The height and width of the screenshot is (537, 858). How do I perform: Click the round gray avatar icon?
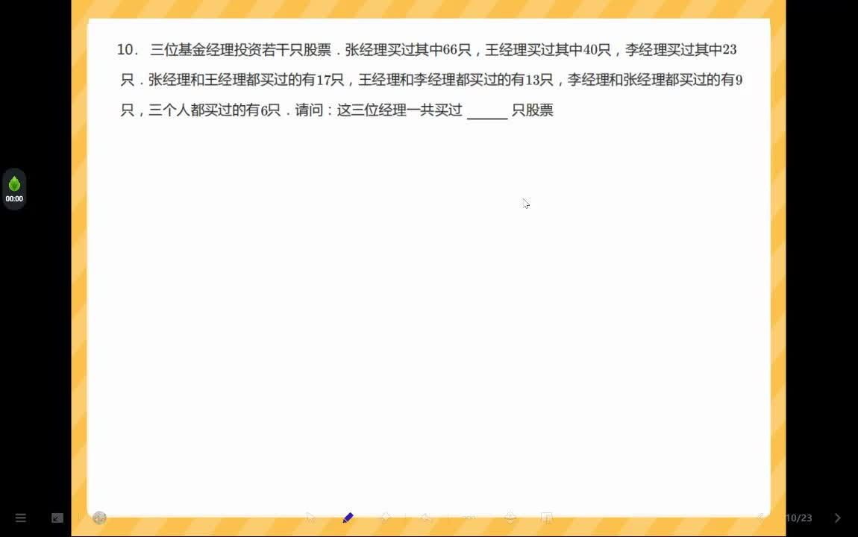pos(99,518)
